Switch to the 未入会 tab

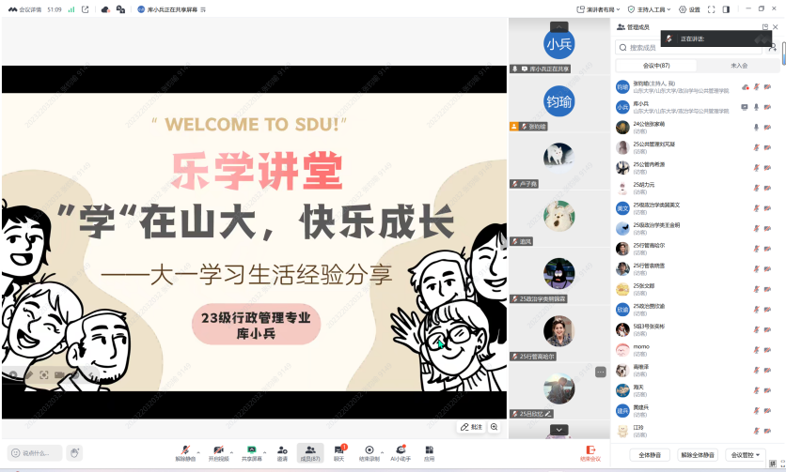click(x=738, y=66)
